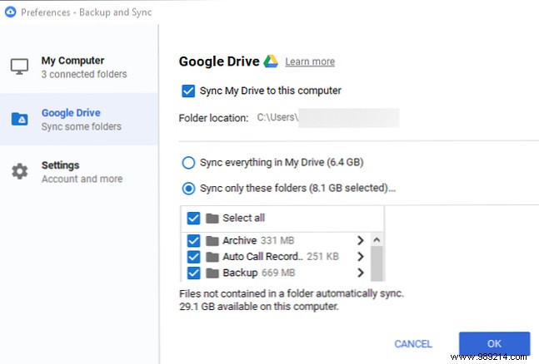Uncheck Sync My Drive to this computer

(x=188, y=91)
